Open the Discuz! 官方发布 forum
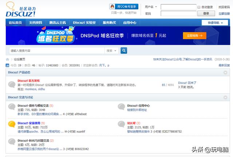Screen dimensions: 233x157 coord(29,81)
